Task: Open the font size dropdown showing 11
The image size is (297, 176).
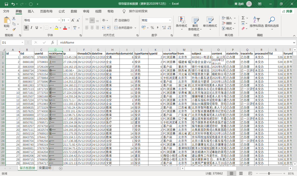Action: [x=68, y=20]
